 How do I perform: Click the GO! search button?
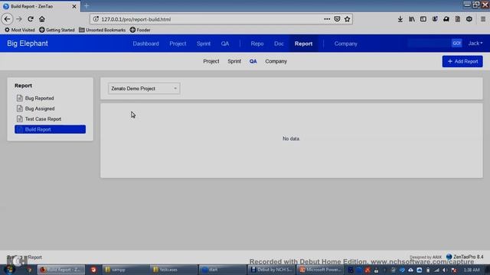(x=456, y=44)
